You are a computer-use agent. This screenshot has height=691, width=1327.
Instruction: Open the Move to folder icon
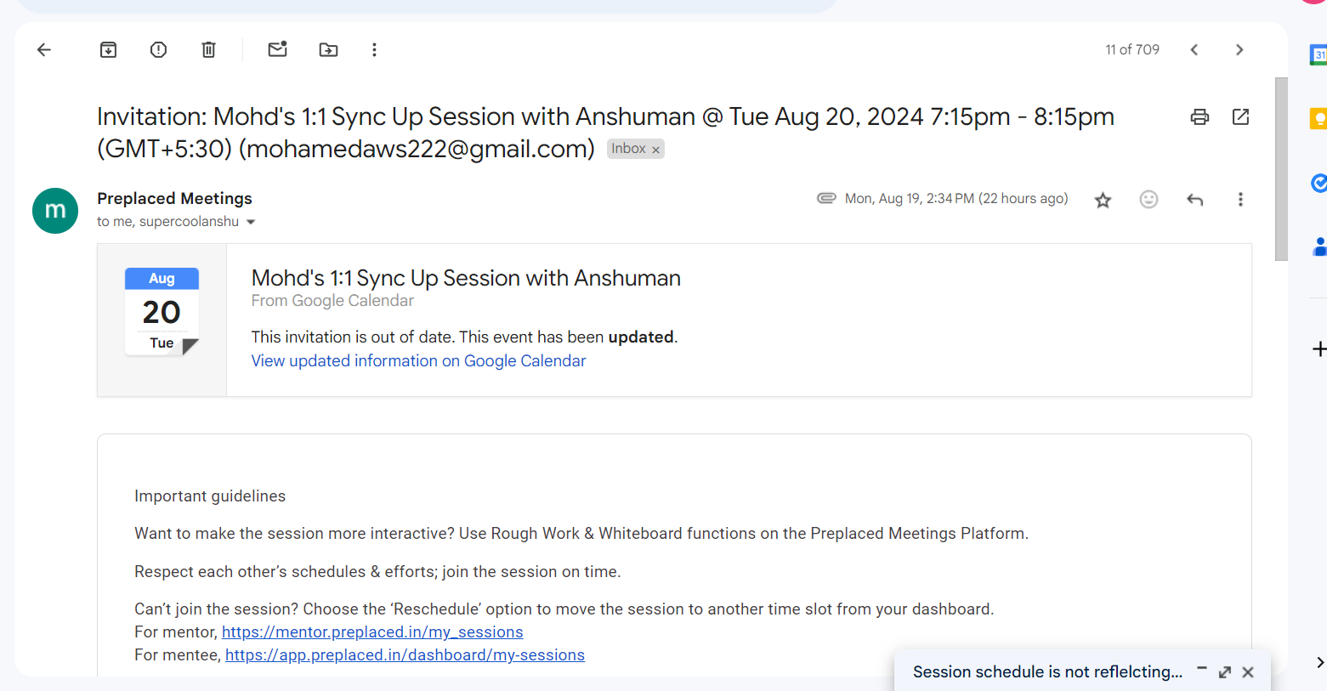coord(328,50)
